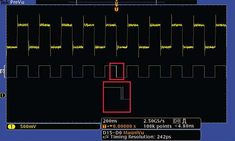Click the Tek PreVu status label
Viewport: 235px width, 141px height.
tap(12, 2)
